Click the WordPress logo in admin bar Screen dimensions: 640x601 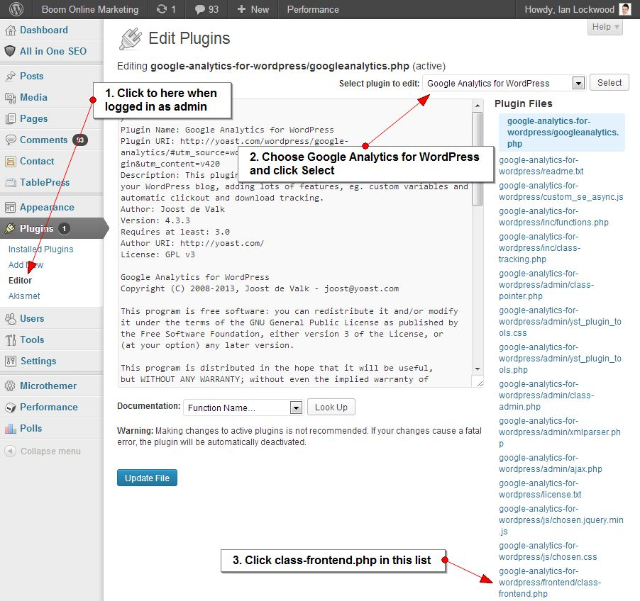point(17,9)
